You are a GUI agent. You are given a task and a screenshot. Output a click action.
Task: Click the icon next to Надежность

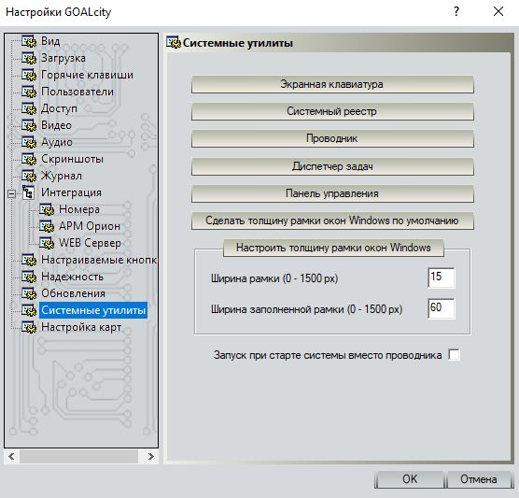pos(29,277)
